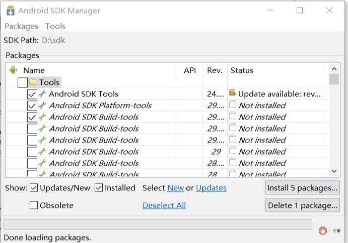This screenshot has width=348, height=243.
Task: Click the Android SDK Manager title bar icon
Action: tap(10, 10)
